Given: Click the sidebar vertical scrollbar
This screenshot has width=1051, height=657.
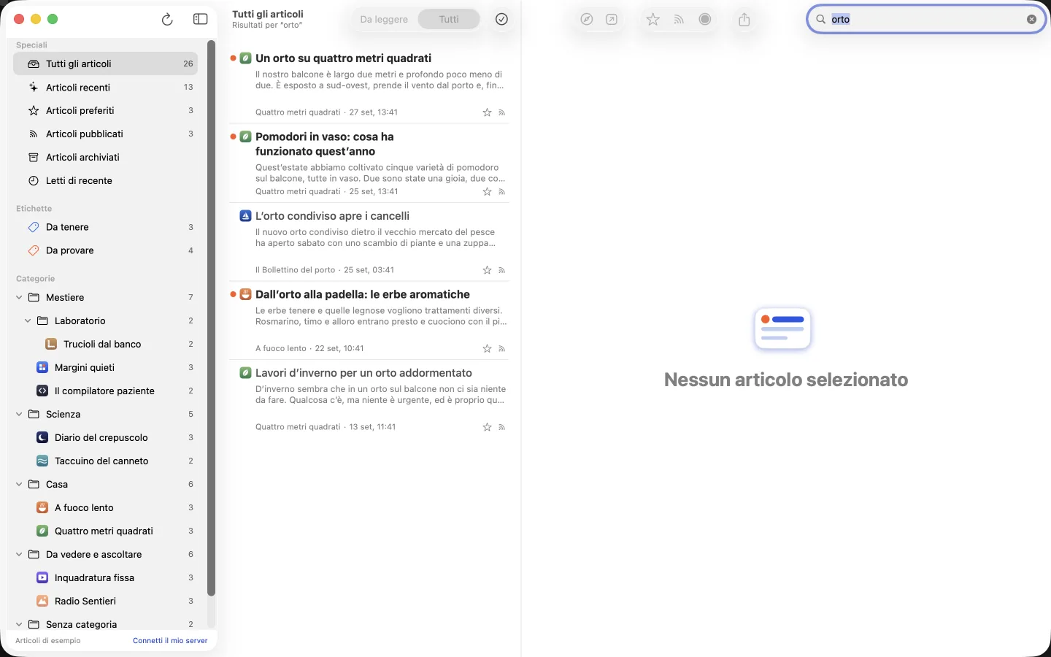Looking at the screenshot, I should click(212, 318).
